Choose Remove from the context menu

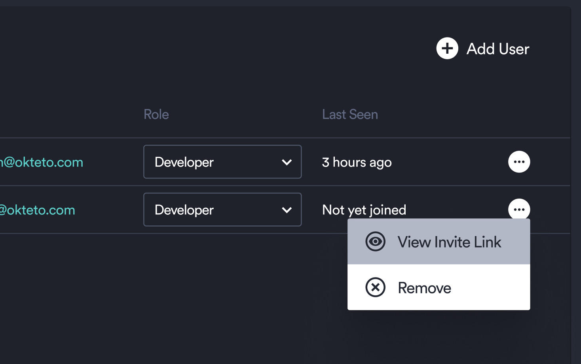pyautogui.click(x=424, y=287)
